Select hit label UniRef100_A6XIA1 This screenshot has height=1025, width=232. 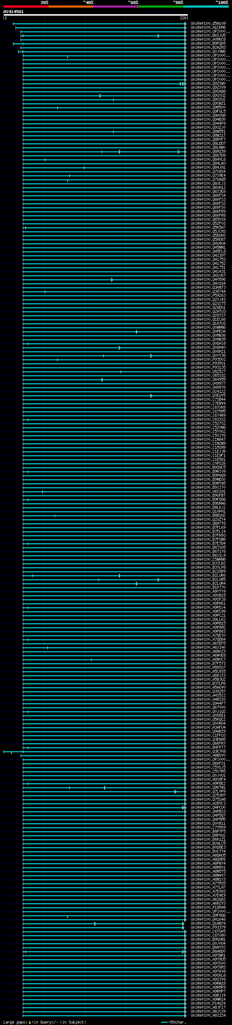pyautogui.click(x=208, y=492)
